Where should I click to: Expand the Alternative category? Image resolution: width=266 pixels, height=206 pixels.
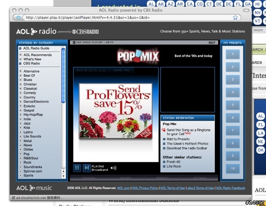click(x=20, y=71)
